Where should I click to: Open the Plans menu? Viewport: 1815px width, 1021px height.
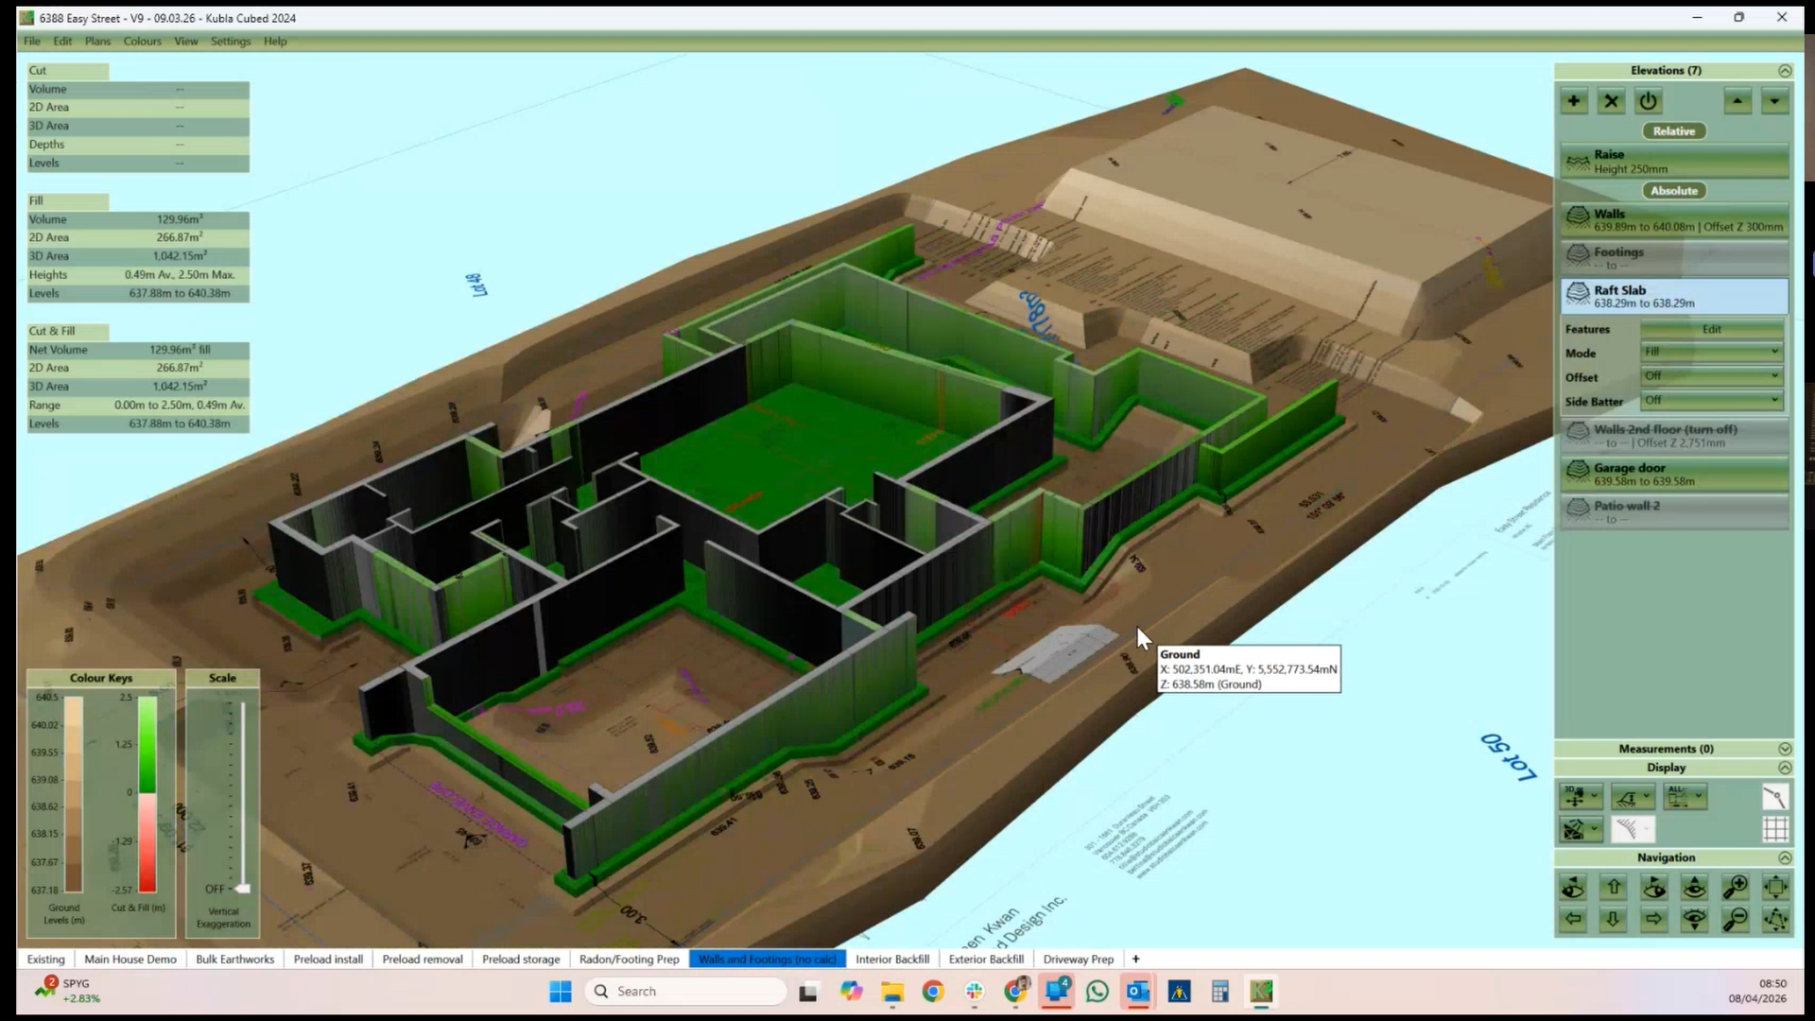pyautogui.click(x=97, y=42)
